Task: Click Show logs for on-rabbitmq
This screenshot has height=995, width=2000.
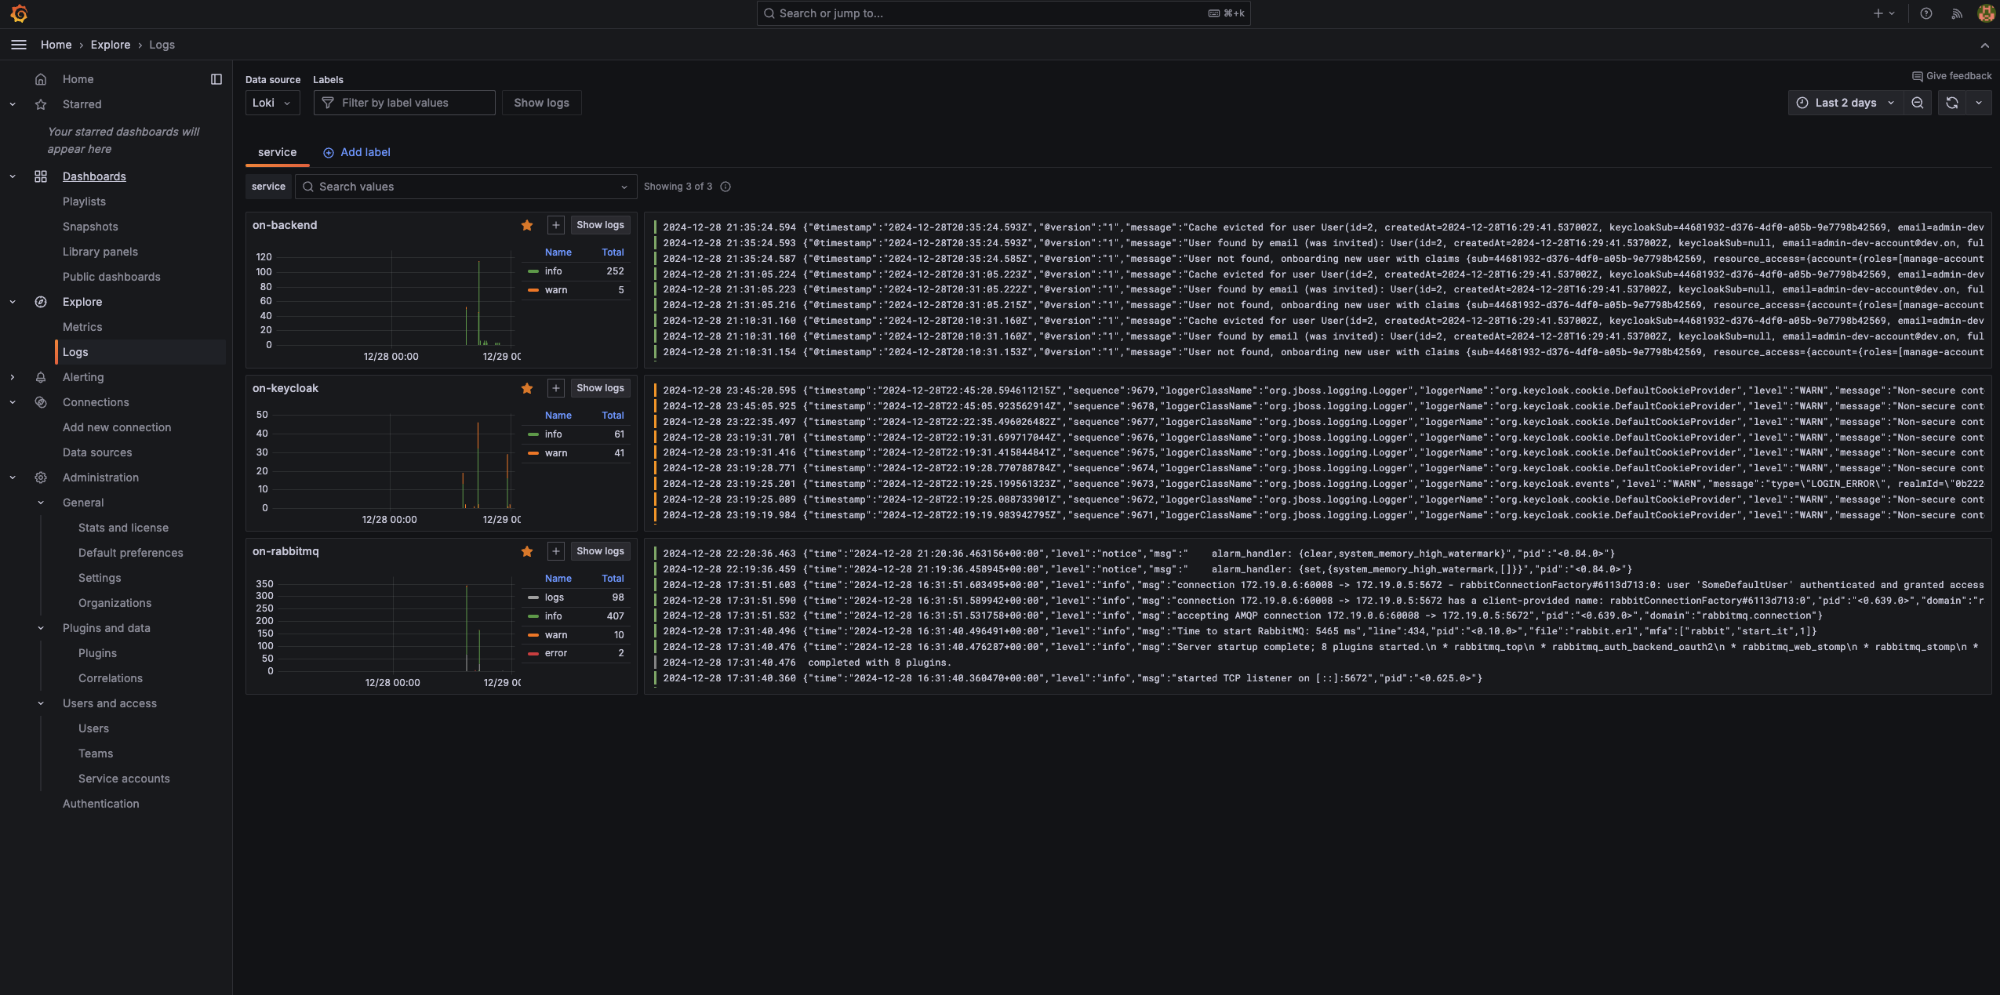Action: coord(600,551)
